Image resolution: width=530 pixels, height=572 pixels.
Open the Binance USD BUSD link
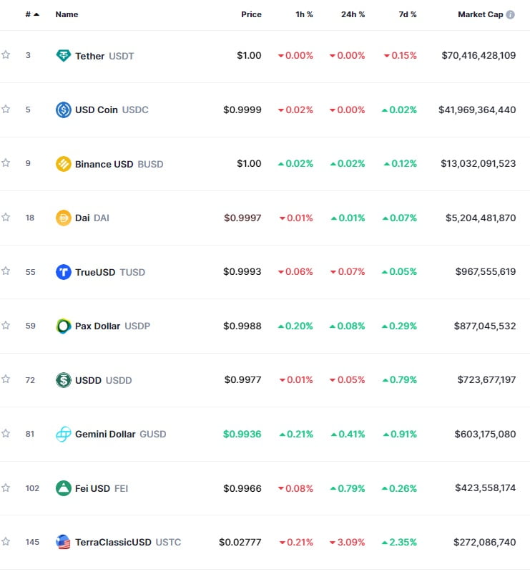119,164
